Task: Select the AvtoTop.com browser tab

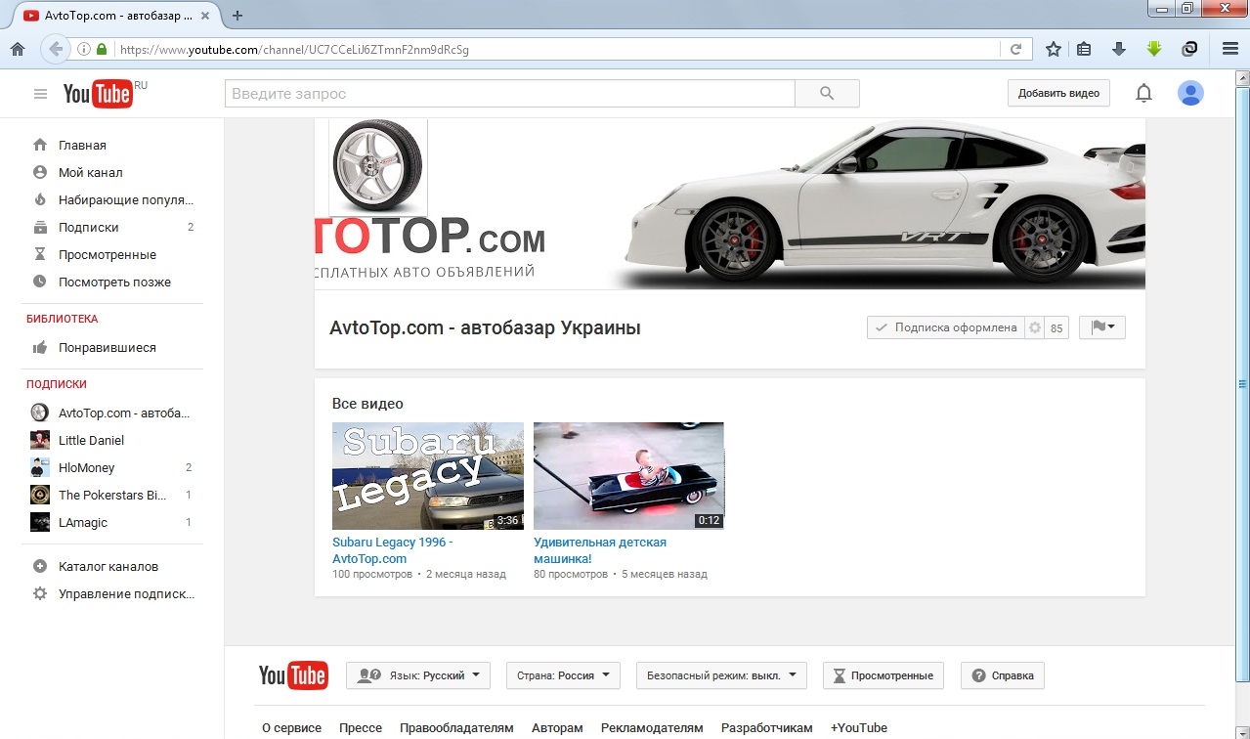Action: tap(115, 16)
